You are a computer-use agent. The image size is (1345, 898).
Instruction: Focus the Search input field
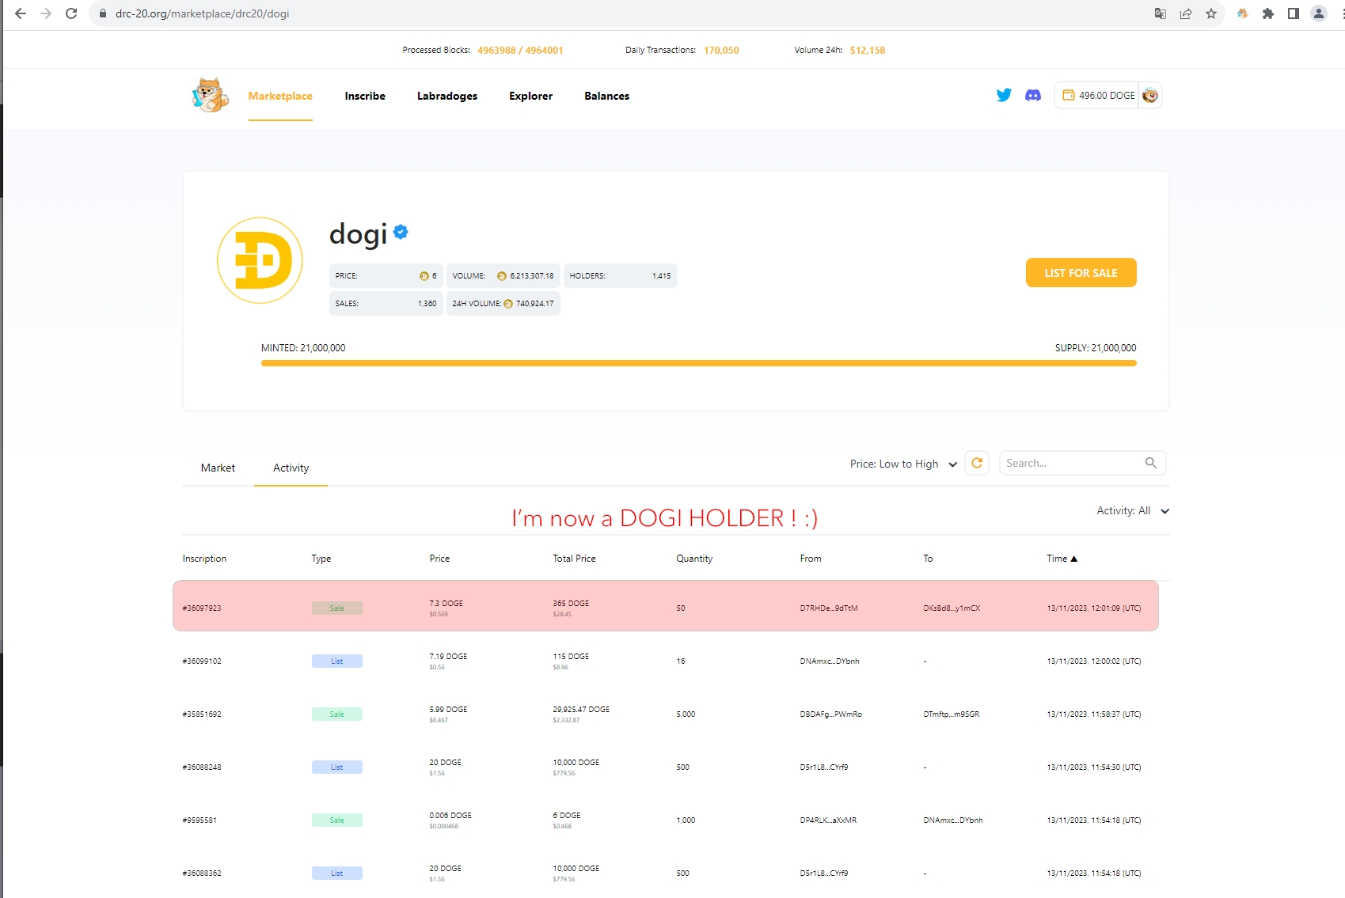1072,463
